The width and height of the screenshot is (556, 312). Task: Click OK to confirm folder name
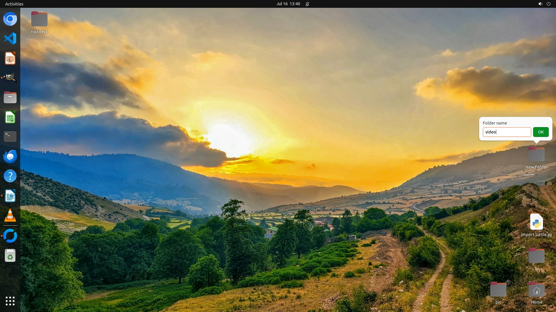pyautogui.click(x=541, y=132)
